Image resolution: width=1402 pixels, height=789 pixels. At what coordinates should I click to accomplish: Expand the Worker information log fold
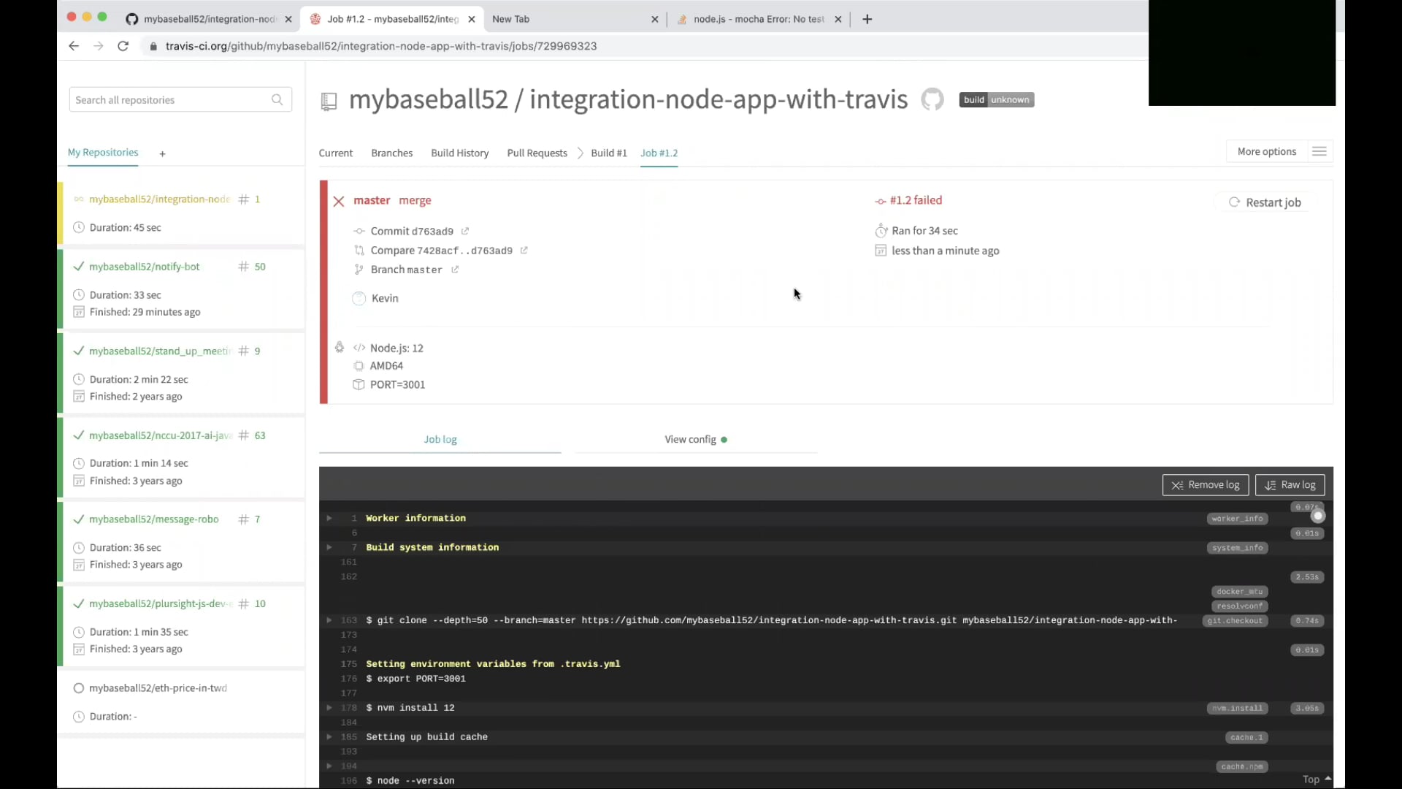pyautogui.click(x=329, y=518)
